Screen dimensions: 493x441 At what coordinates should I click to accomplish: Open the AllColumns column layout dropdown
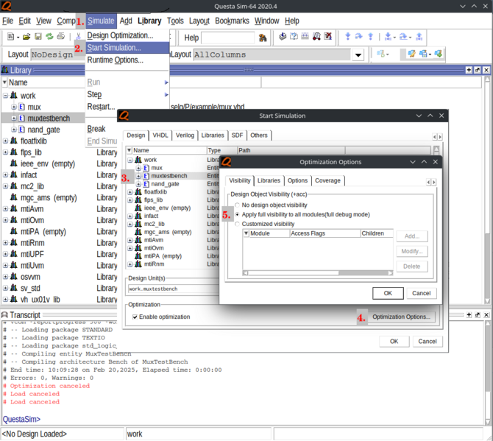pyautogui.click(x=358, y=54)
